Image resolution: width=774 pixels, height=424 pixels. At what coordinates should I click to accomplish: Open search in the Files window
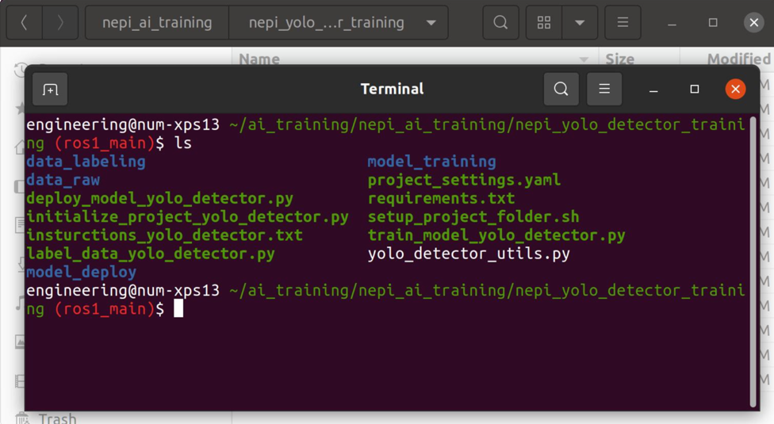coord(500,23)
